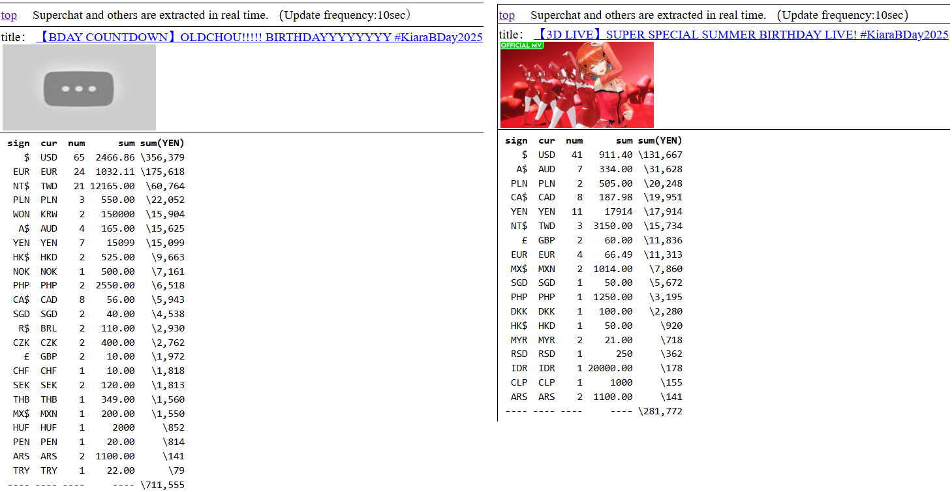Select the USD sum value 2466.86
Viewport: 952px width, 492px height.
coord(115,157)
